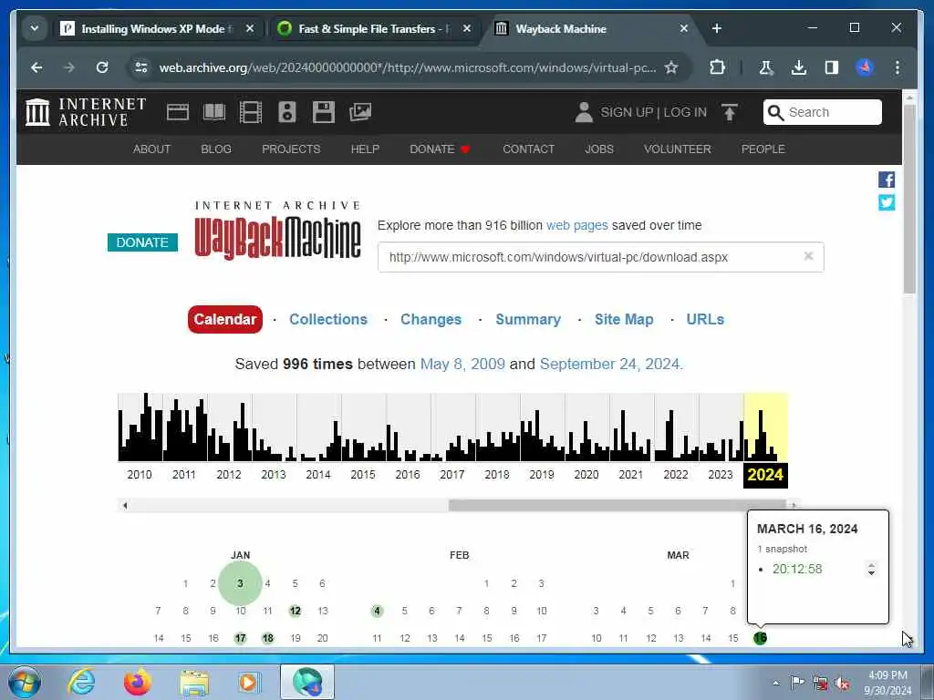Open the VOLUNTEER menu item
This screenshot has height=700, width=934.
[x=678, y=149]
